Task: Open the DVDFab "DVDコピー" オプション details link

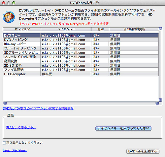Action: click(x=38, y=109)
